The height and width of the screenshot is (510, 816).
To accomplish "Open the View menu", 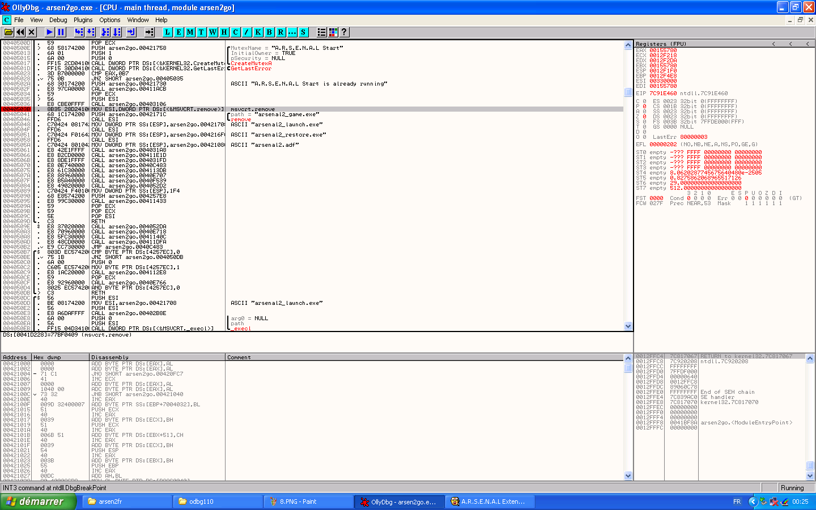I will pyautogui.click(x=36, y=20).
